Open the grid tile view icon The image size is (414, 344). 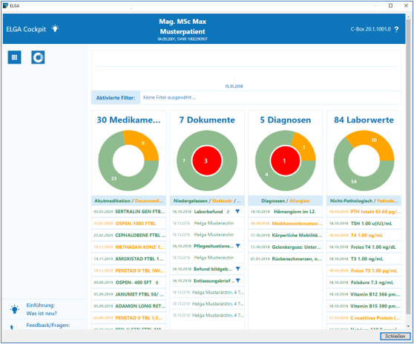[x=14, y=57]
